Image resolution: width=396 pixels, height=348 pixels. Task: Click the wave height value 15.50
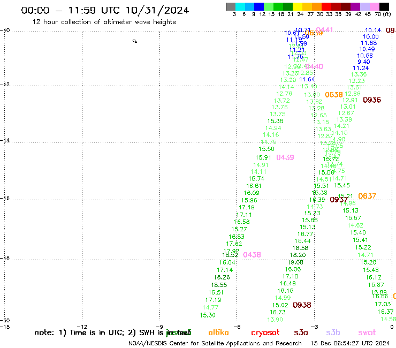266,149
